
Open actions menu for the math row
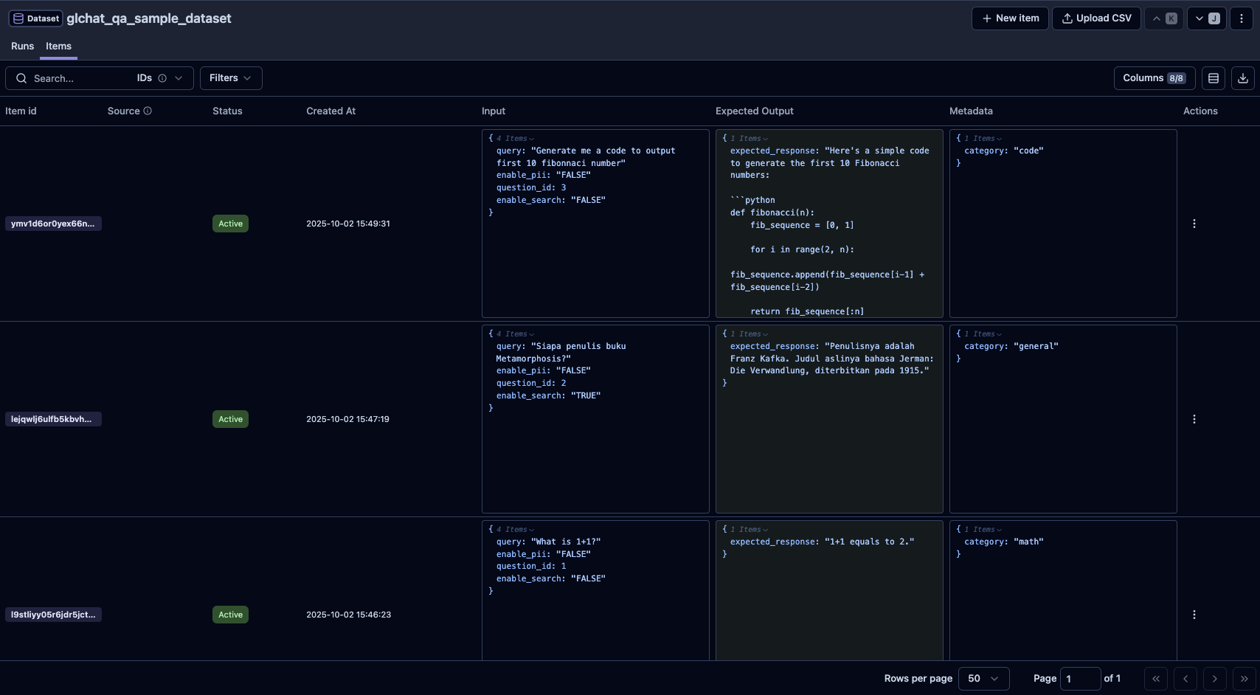point(1194,615)
